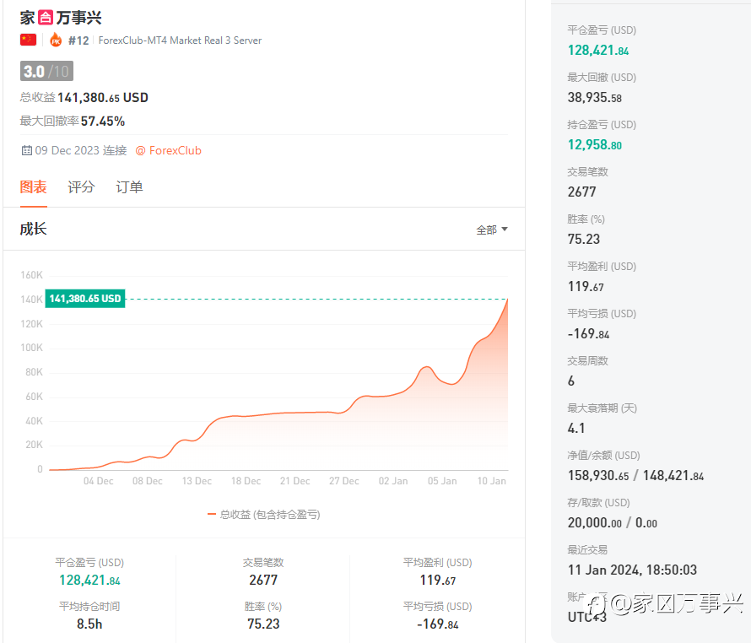Click the 成长 chart section title

coord(33,229)
